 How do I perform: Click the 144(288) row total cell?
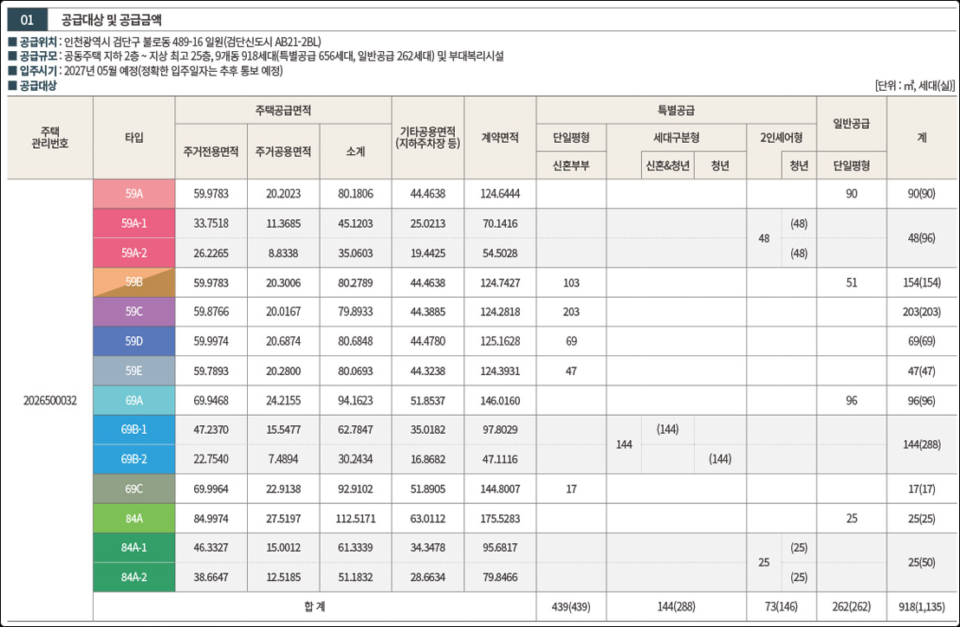pos(921,445)
